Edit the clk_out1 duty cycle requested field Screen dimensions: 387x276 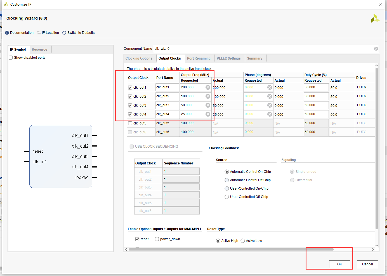pyautogui.click(x=316, y=87)
